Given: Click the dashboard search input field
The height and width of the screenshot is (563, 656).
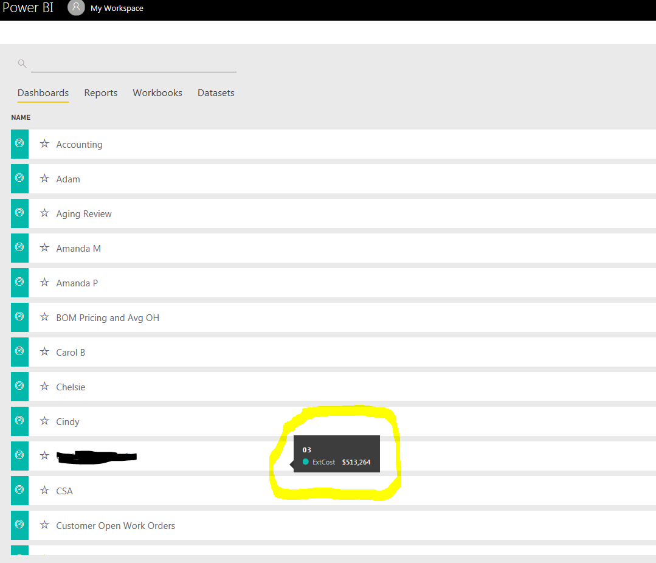Looking at the screenshot, I should 134,64.
